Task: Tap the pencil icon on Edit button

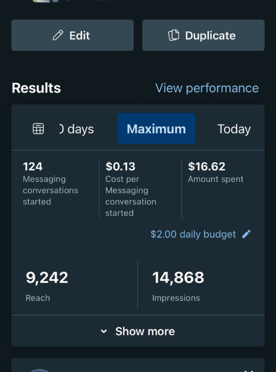Action: (58, 36)
